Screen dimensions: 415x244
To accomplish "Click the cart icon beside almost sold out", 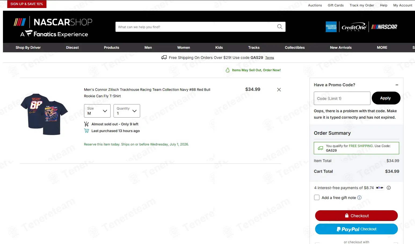I will pos(86,124).
